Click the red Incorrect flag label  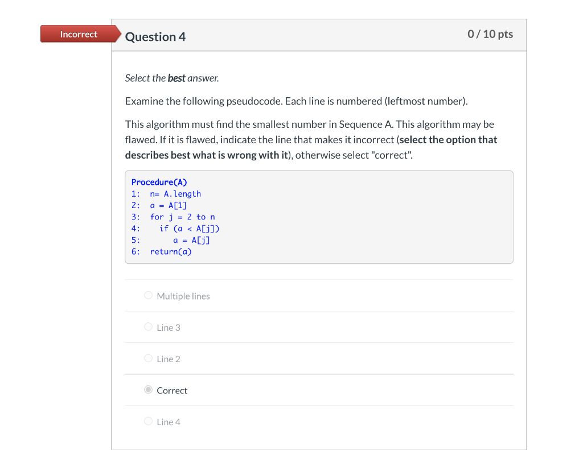pos(81,34)
